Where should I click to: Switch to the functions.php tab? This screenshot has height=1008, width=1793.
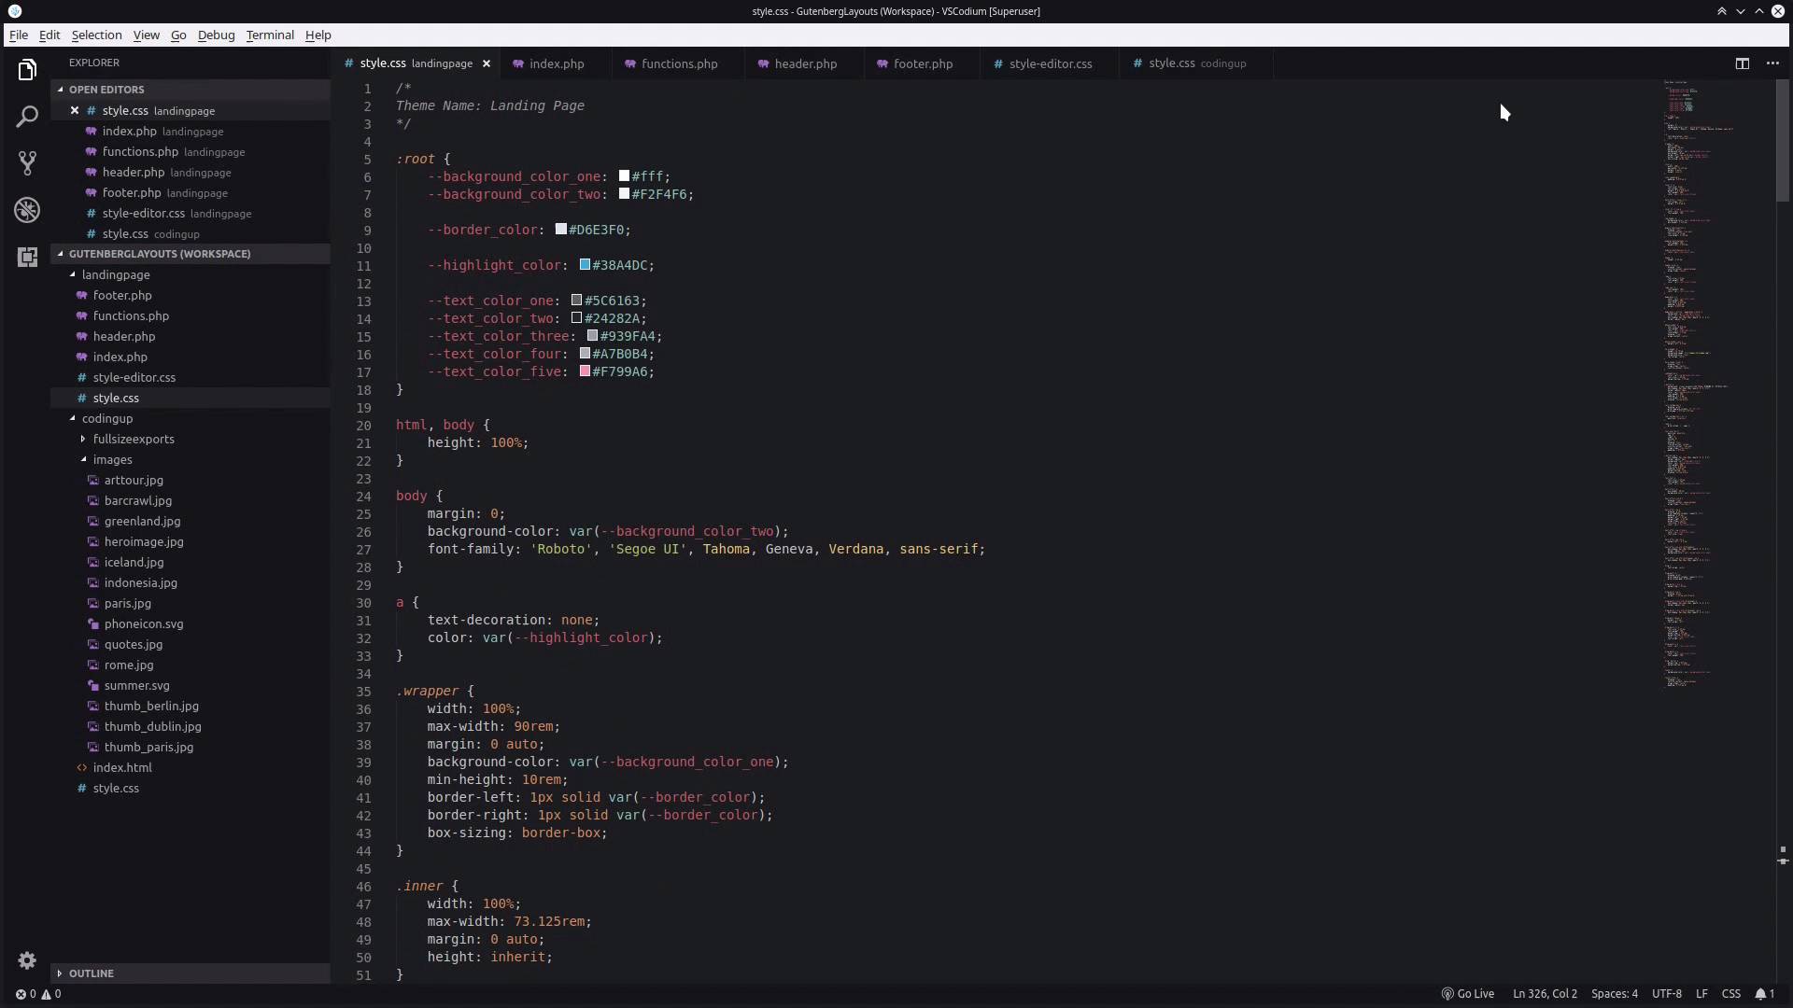coord(679,63)
